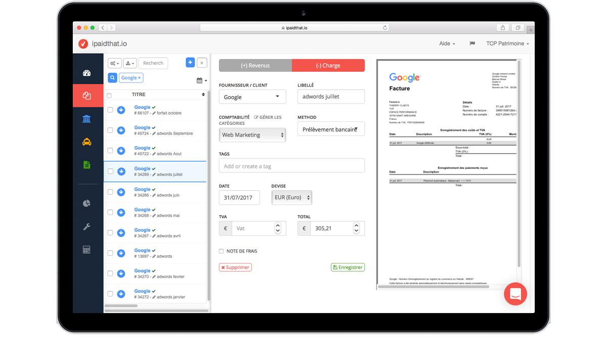Screen dimensions: 607x355
Task: Check the 'adwords juin' row checkbox
Action: (110, 192)
